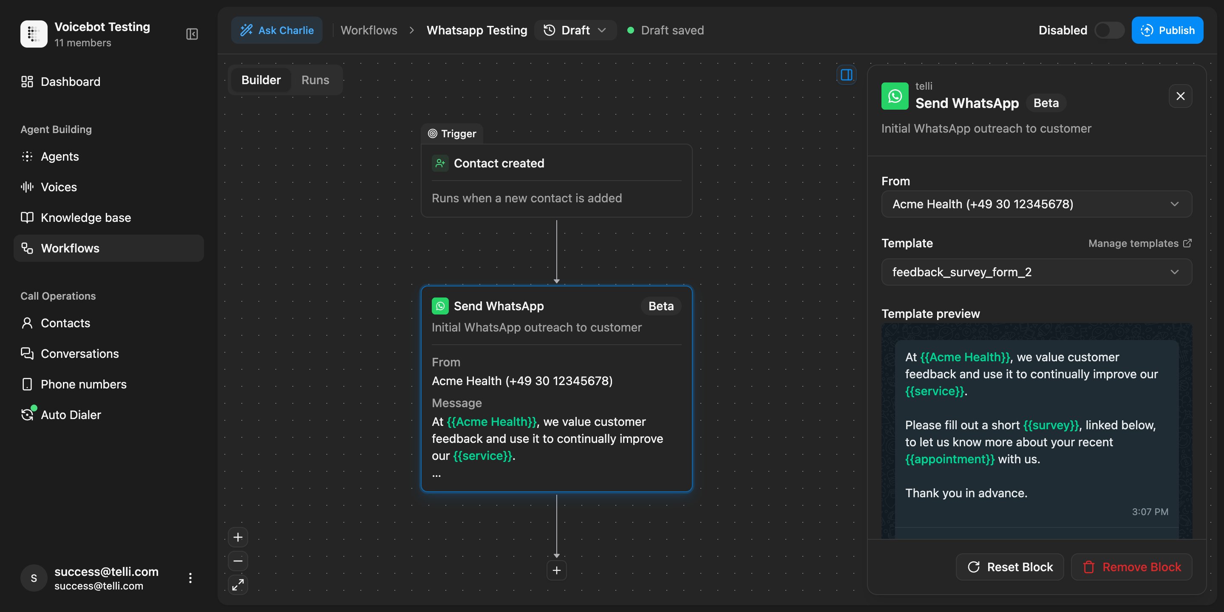Open Auto Dialer page

point(109,414)
